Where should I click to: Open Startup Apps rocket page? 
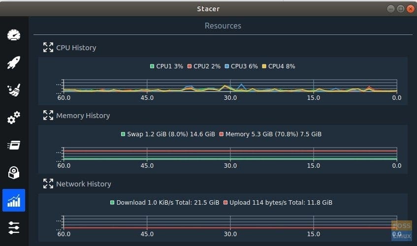pyautogui.click(x=14, y=62)
